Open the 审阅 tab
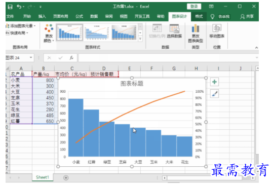 click(109, 17)
